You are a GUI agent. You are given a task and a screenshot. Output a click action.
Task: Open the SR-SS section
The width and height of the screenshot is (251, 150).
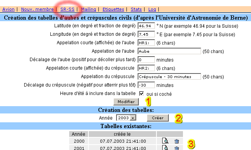point(67,9)
